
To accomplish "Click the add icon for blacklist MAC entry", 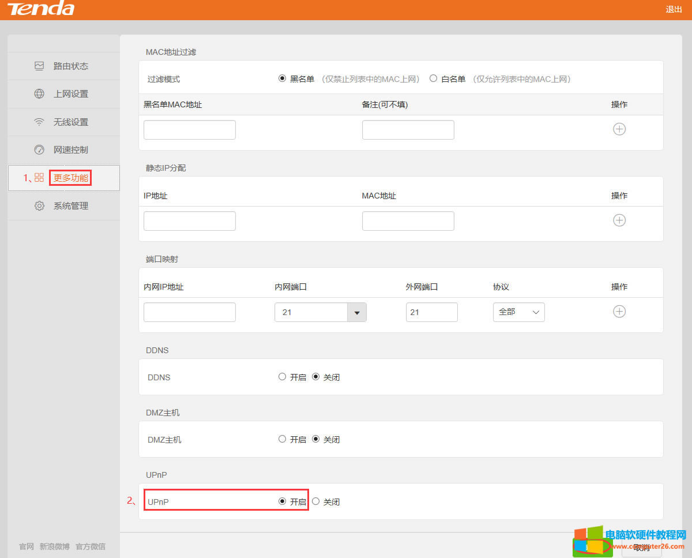I will pos(619,129).
